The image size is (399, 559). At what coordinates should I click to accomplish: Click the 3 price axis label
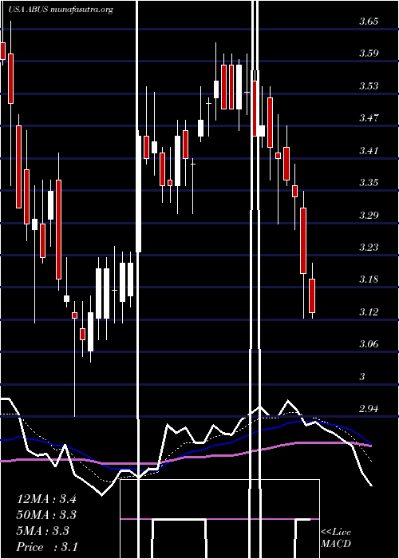(362, 376)
